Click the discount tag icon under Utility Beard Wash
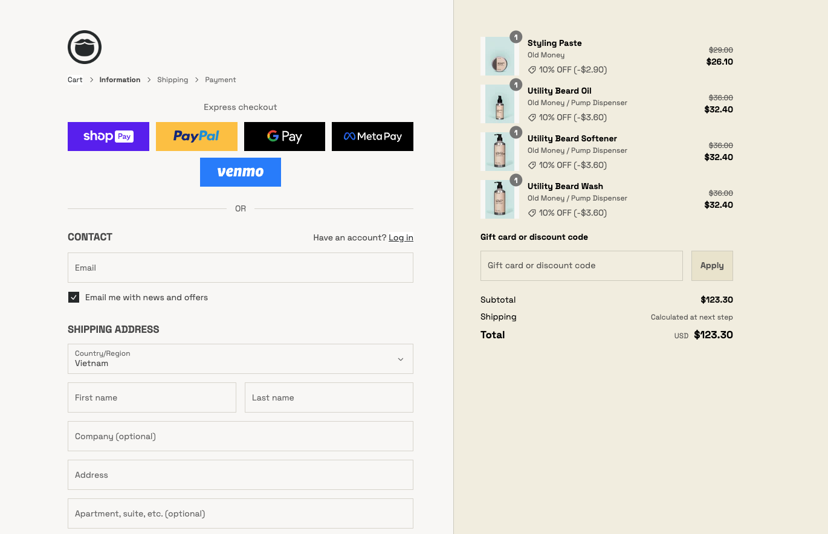 pos(532,213)
